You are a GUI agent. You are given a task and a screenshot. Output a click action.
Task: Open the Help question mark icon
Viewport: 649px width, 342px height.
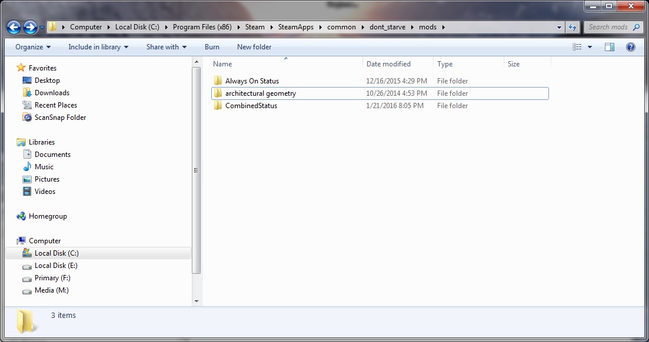click(630, 47)
